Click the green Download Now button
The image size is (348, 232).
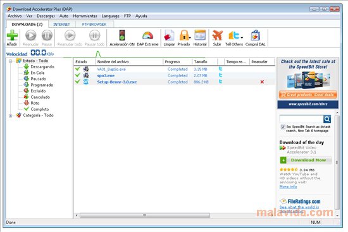(x=306, y=160)
